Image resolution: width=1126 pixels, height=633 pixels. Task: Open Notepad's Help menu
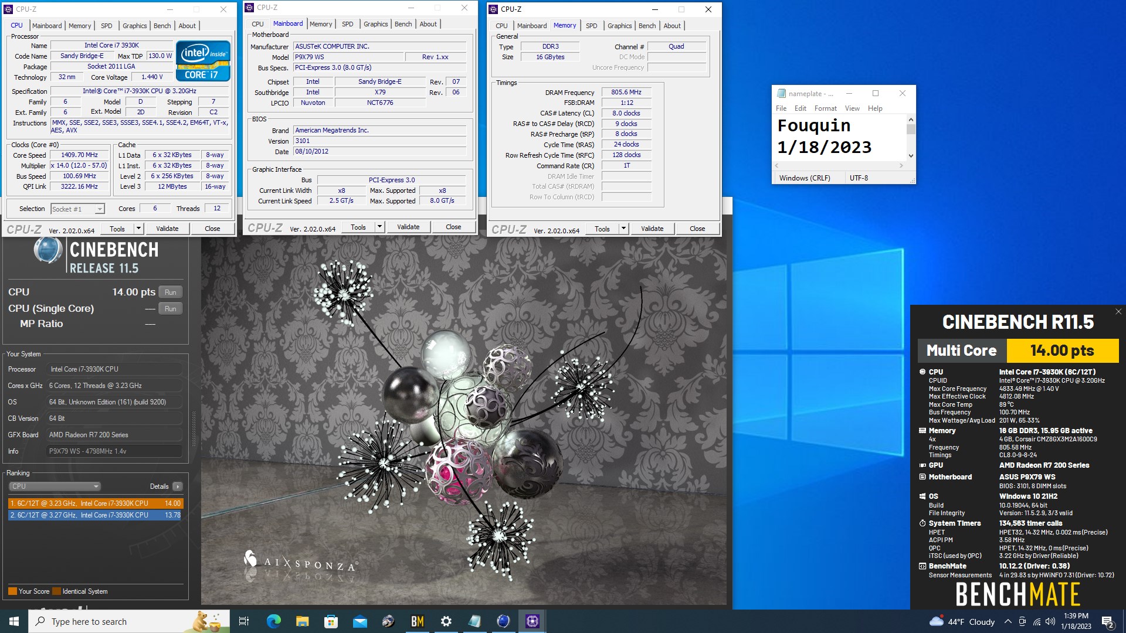point(875,108)
